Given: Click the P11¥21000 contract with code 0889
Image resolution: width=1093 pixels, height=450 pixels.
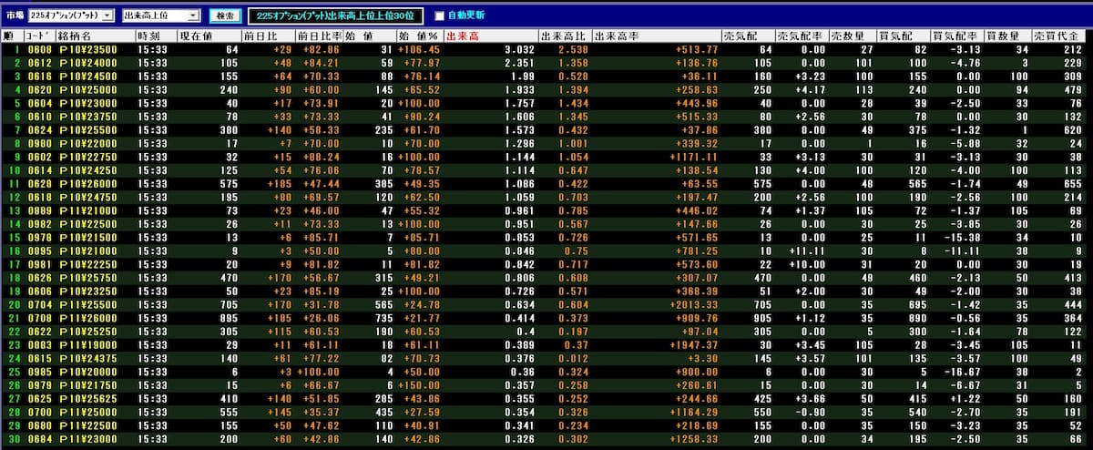Looking at the screenshot, I should 88,211.
